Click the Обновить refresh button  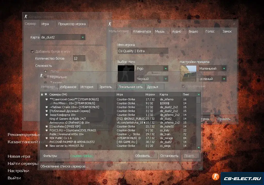click(145, 156)
